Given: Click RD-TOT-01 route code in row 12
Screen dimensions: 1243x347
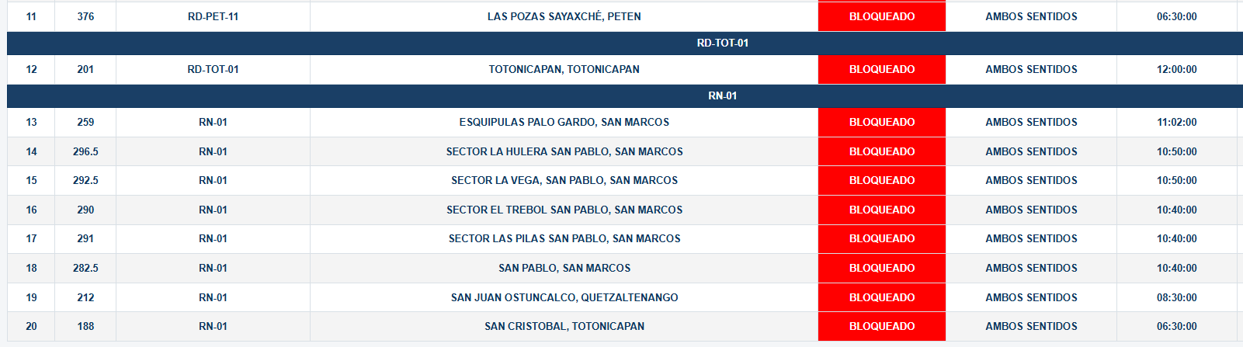Looking at the screenshot, I should click(213, 69).
